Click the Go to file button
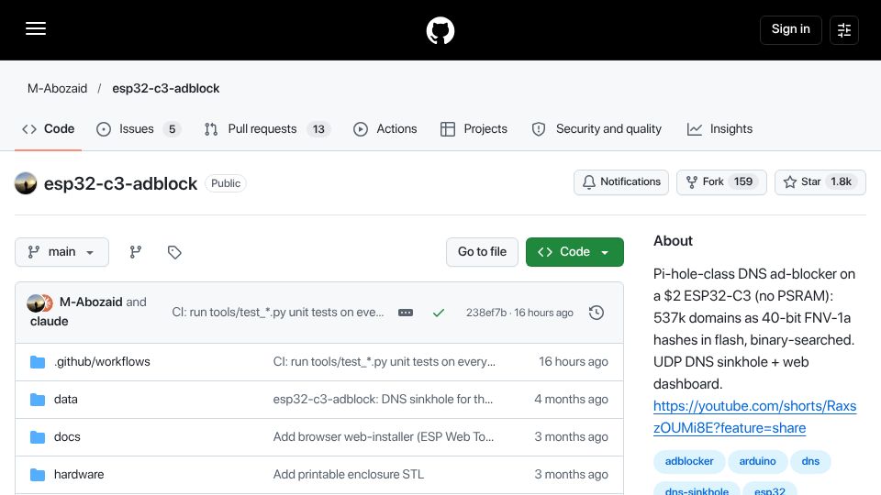 pos(482,252)
